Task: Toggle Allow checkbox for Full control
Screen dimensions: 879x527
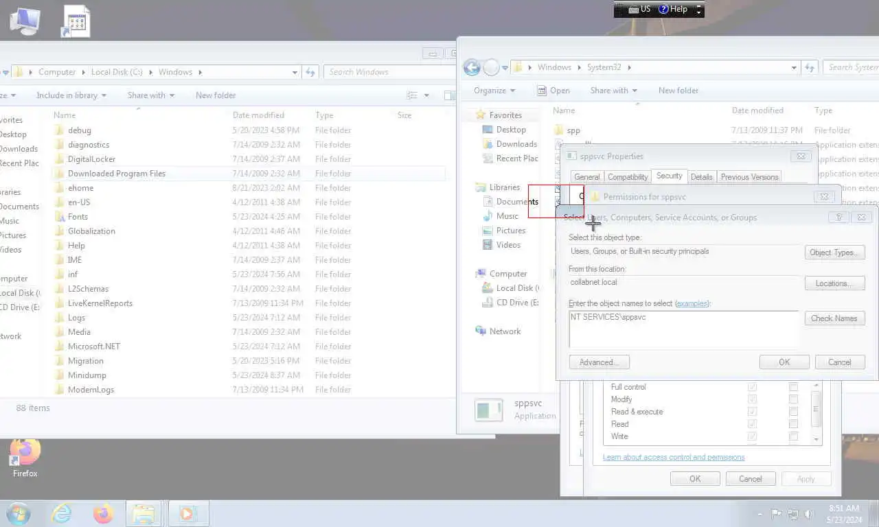Action: tap(752, 387)
